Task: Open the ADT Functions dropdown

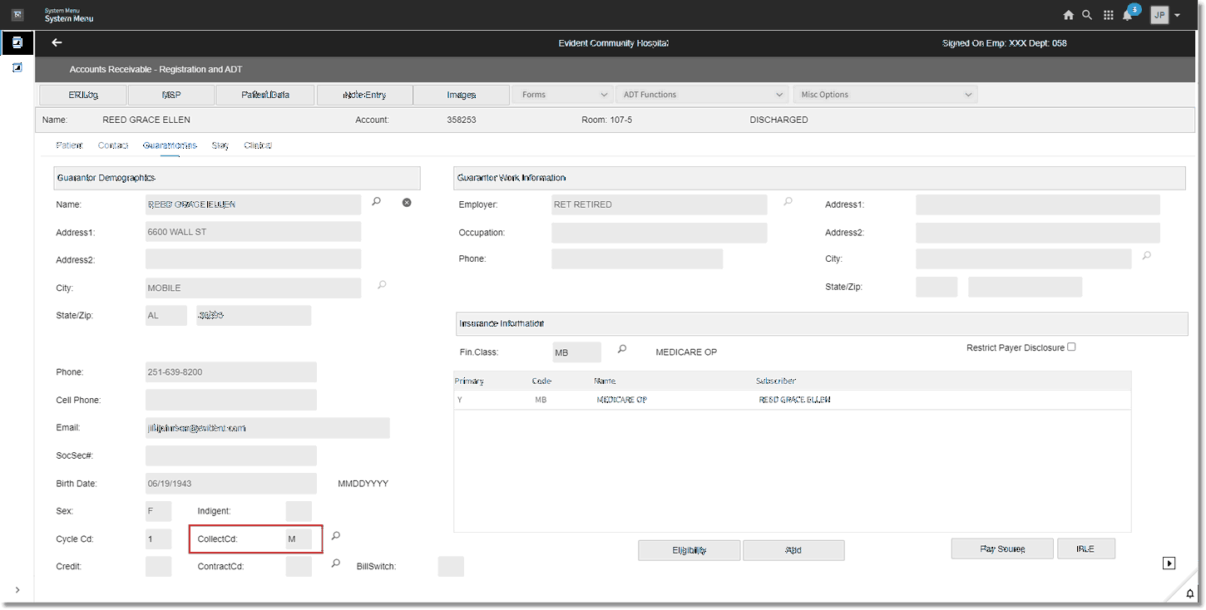Action: pos(703,95)
